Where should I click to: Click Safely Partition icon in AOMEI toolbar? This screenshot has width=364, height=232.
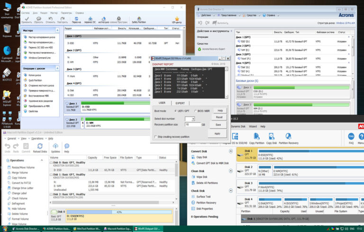(x=139, y=18)
